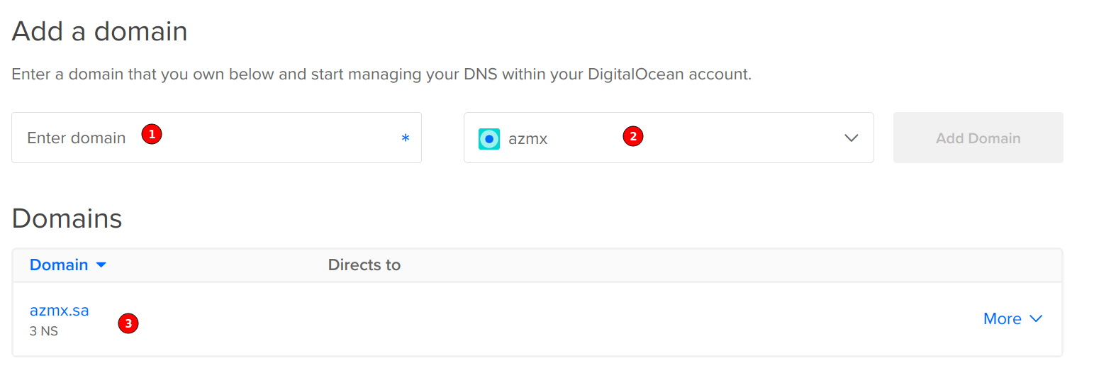1094x378 pixels.
Task: Click the Domains section heading
Action: point(67,218)
